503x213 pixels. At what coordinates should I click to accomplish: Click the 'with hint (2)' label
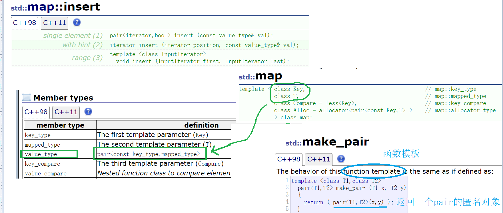coord(83,45)
